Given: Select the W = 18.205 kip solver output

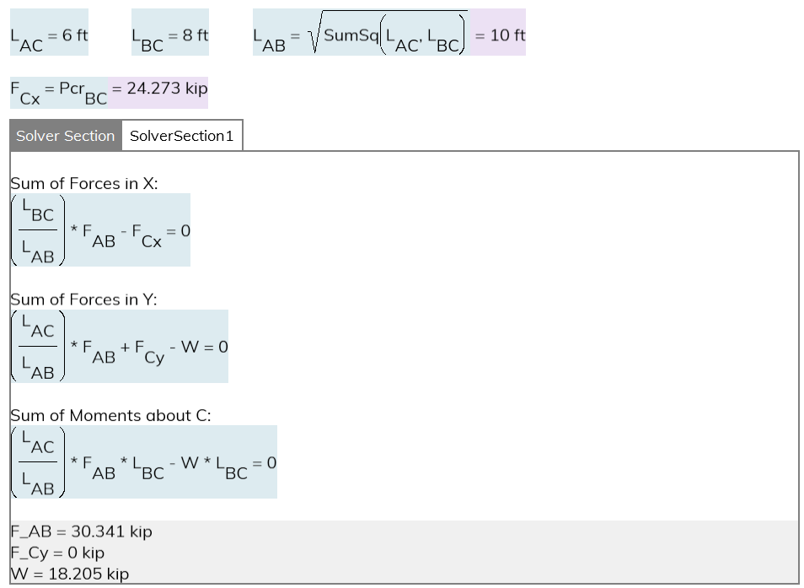Looking at the screenshot, I should [x=69, y=575].
